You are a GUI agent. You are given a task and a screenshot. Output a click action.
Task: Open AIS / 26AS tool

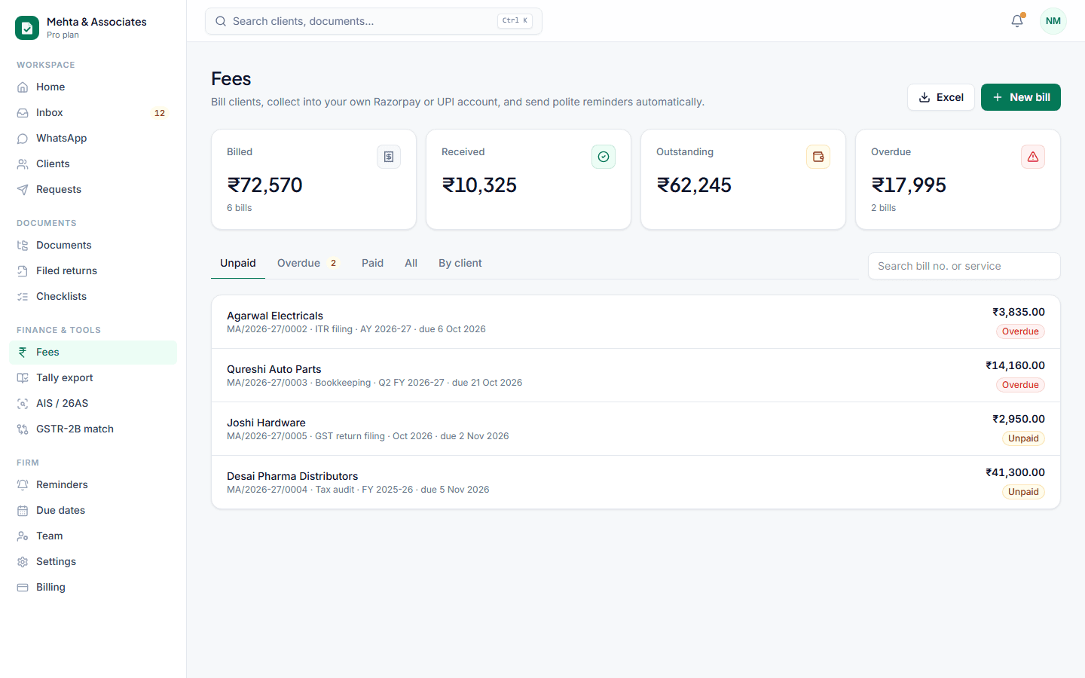tap(93, 403)
